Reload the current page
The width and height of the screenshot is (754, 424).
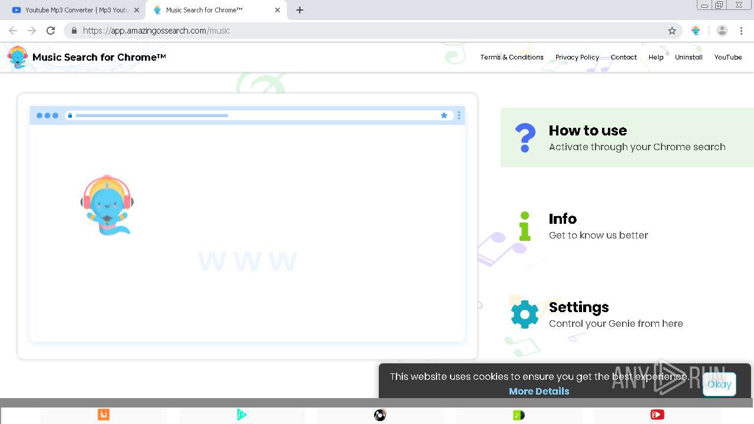coord(51,31)
